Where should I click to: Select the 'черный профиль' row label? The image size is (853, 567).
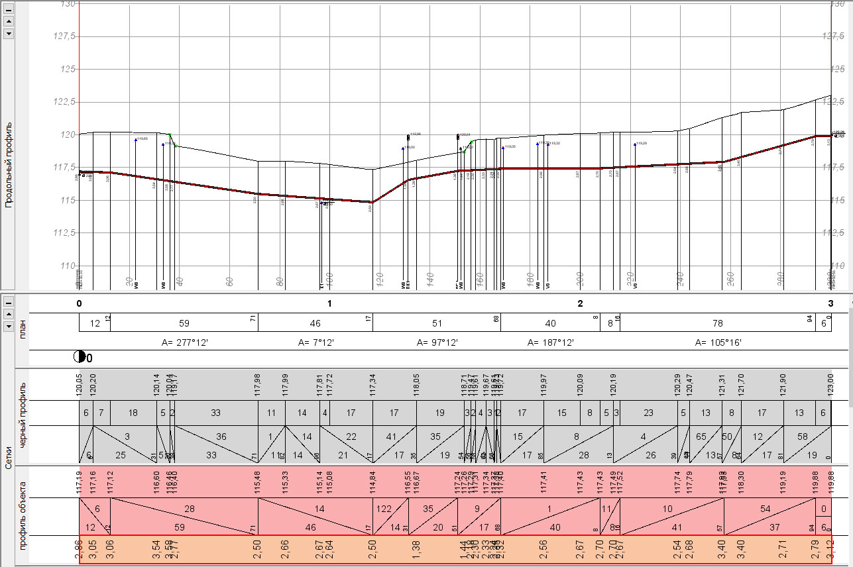pos(23,416)
